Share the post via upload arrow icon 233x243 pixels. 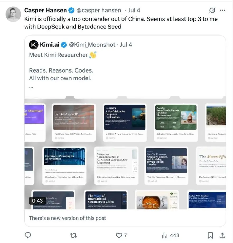click(x=222, y=235)
